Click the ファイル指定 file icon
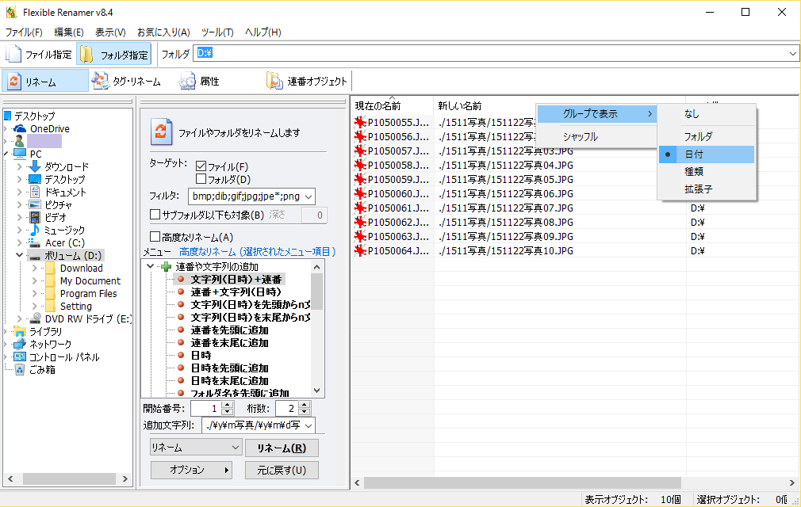Image resolution: width=801 pixels, height=507 pixels. pyautogui.click(x=13, y=54)
